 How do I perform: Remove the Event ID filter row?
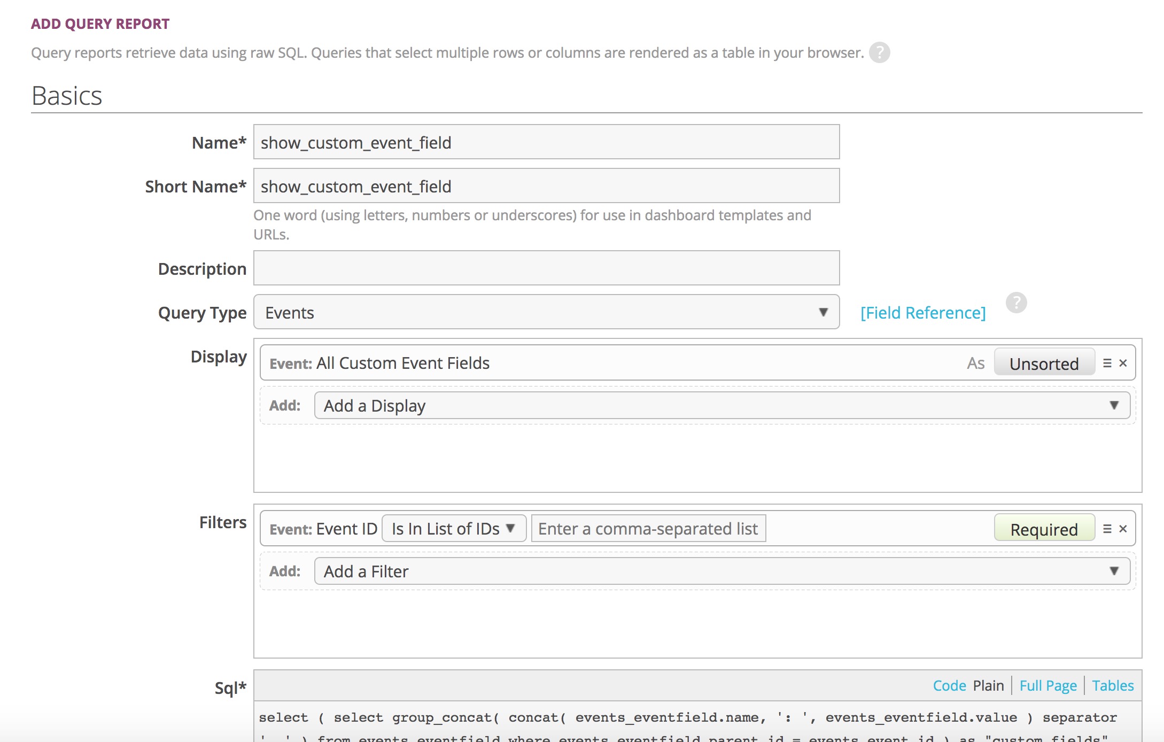point(1123,529)
